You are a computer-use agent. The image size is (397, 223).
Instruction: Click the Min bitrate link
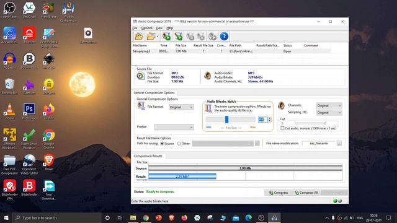pos(208,127)
